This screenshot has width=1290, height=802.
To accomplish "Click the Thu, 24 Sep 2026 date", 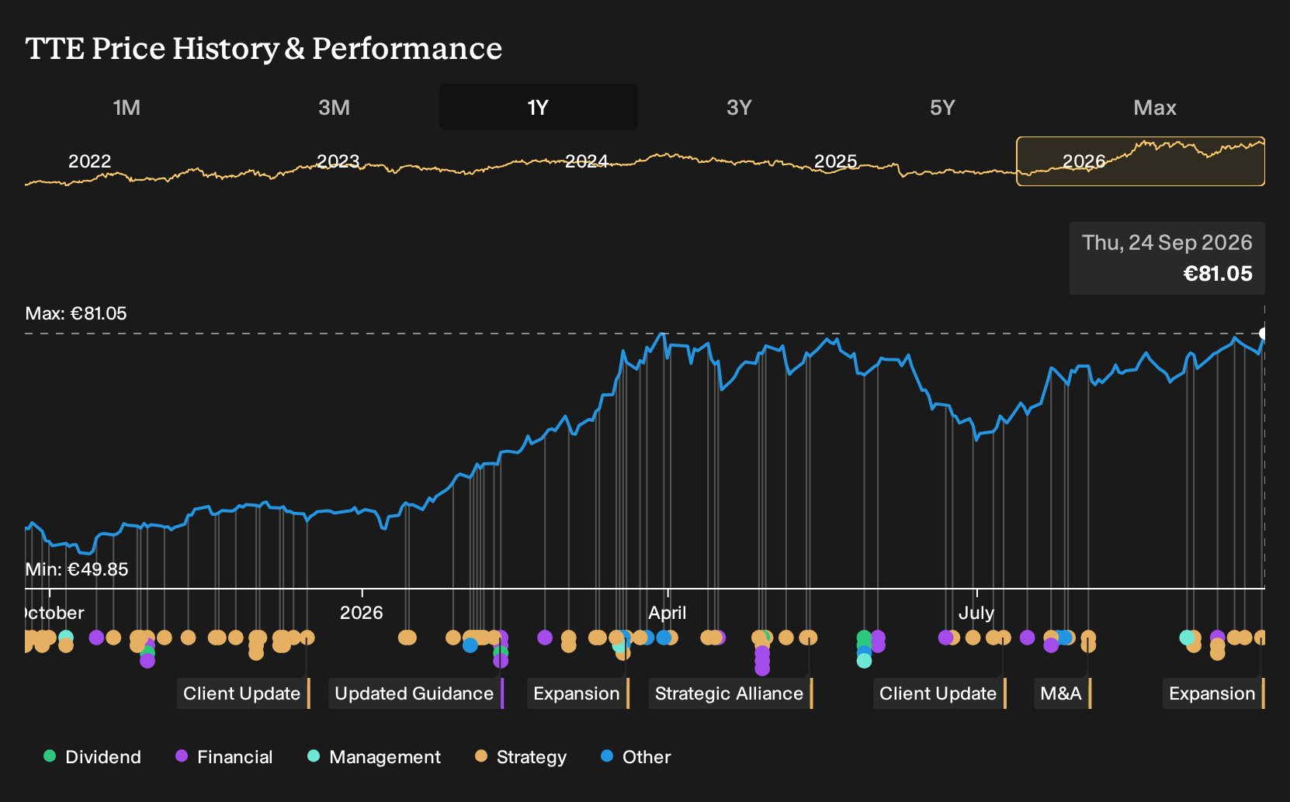I will pos(1167,243).
